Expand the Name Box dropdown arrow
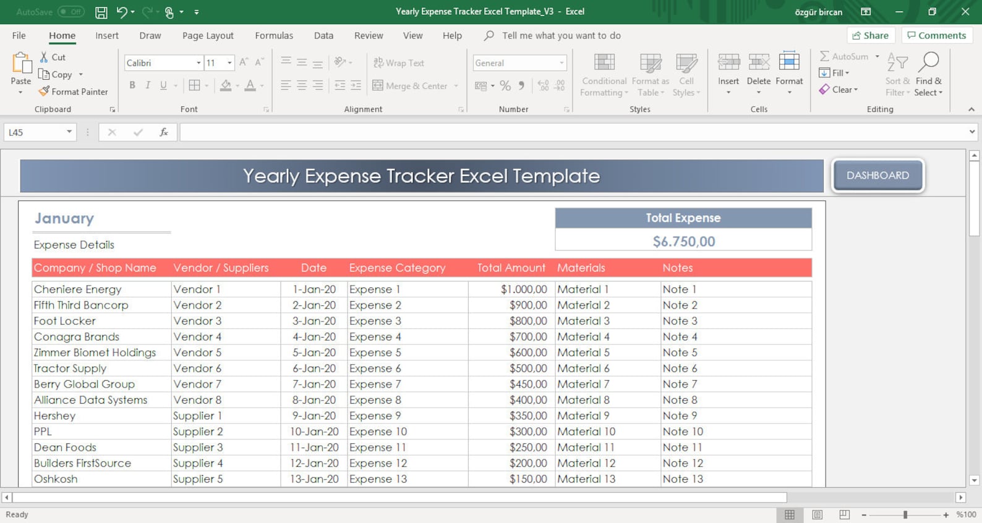Image resolution: width=982 pixels, height=523 pixels. (69, 132)
